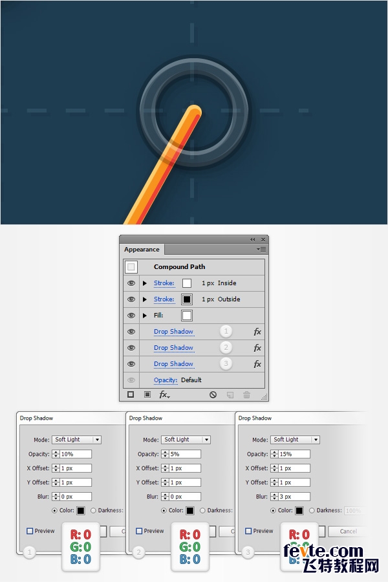Click the white Inside stroke swatch

tap(187, 283)
